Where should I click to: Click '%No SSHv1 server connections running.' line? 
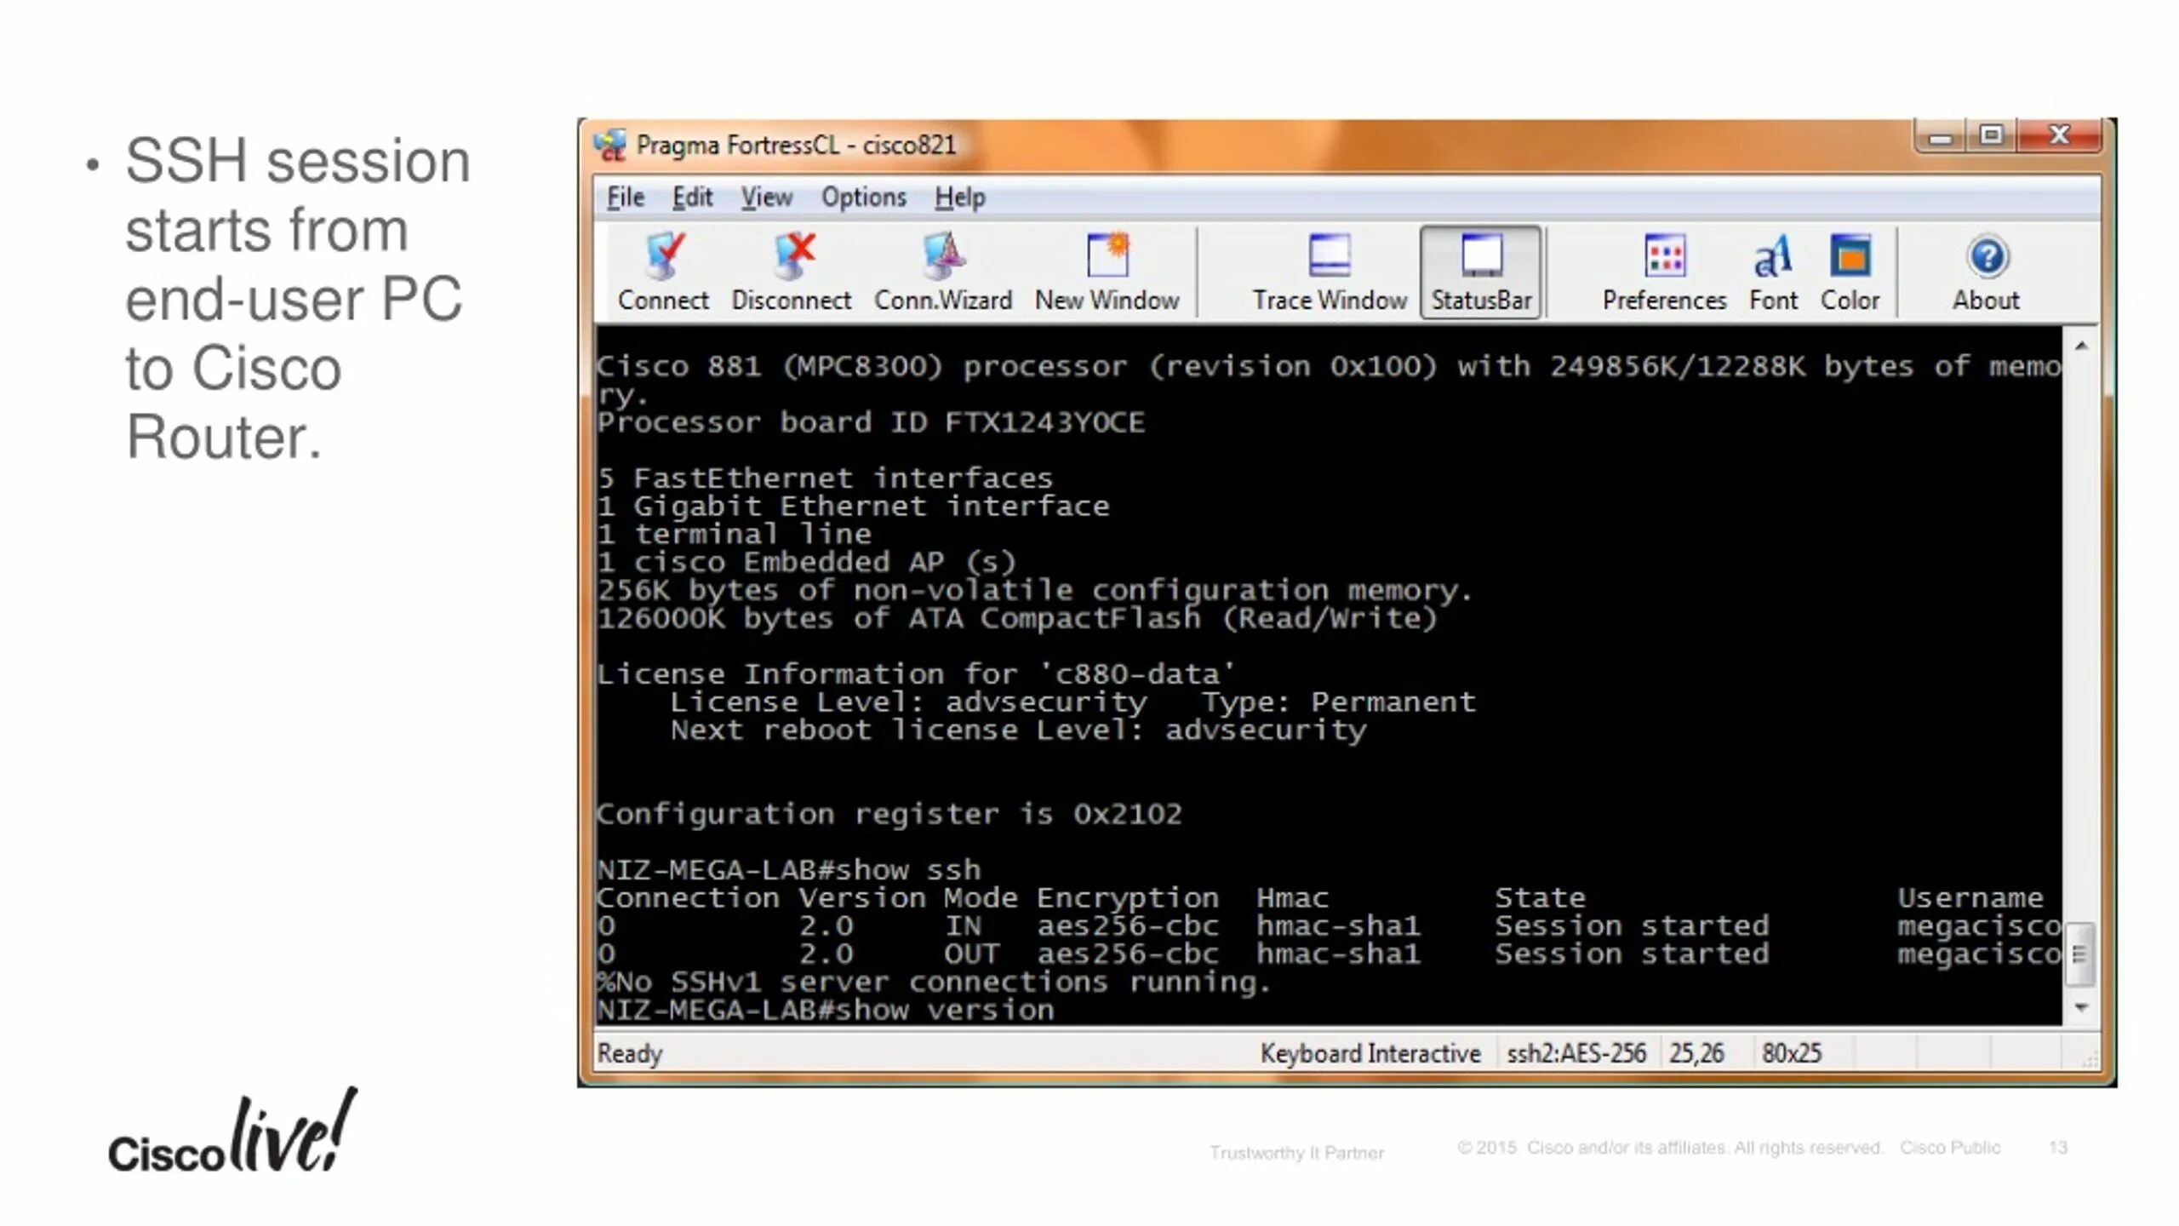(x=935, y=983)
